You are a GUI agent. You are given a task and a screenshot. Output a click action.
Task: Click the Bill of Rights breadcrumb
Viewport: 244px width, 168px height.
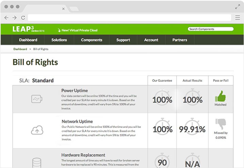tap(41, 49)
